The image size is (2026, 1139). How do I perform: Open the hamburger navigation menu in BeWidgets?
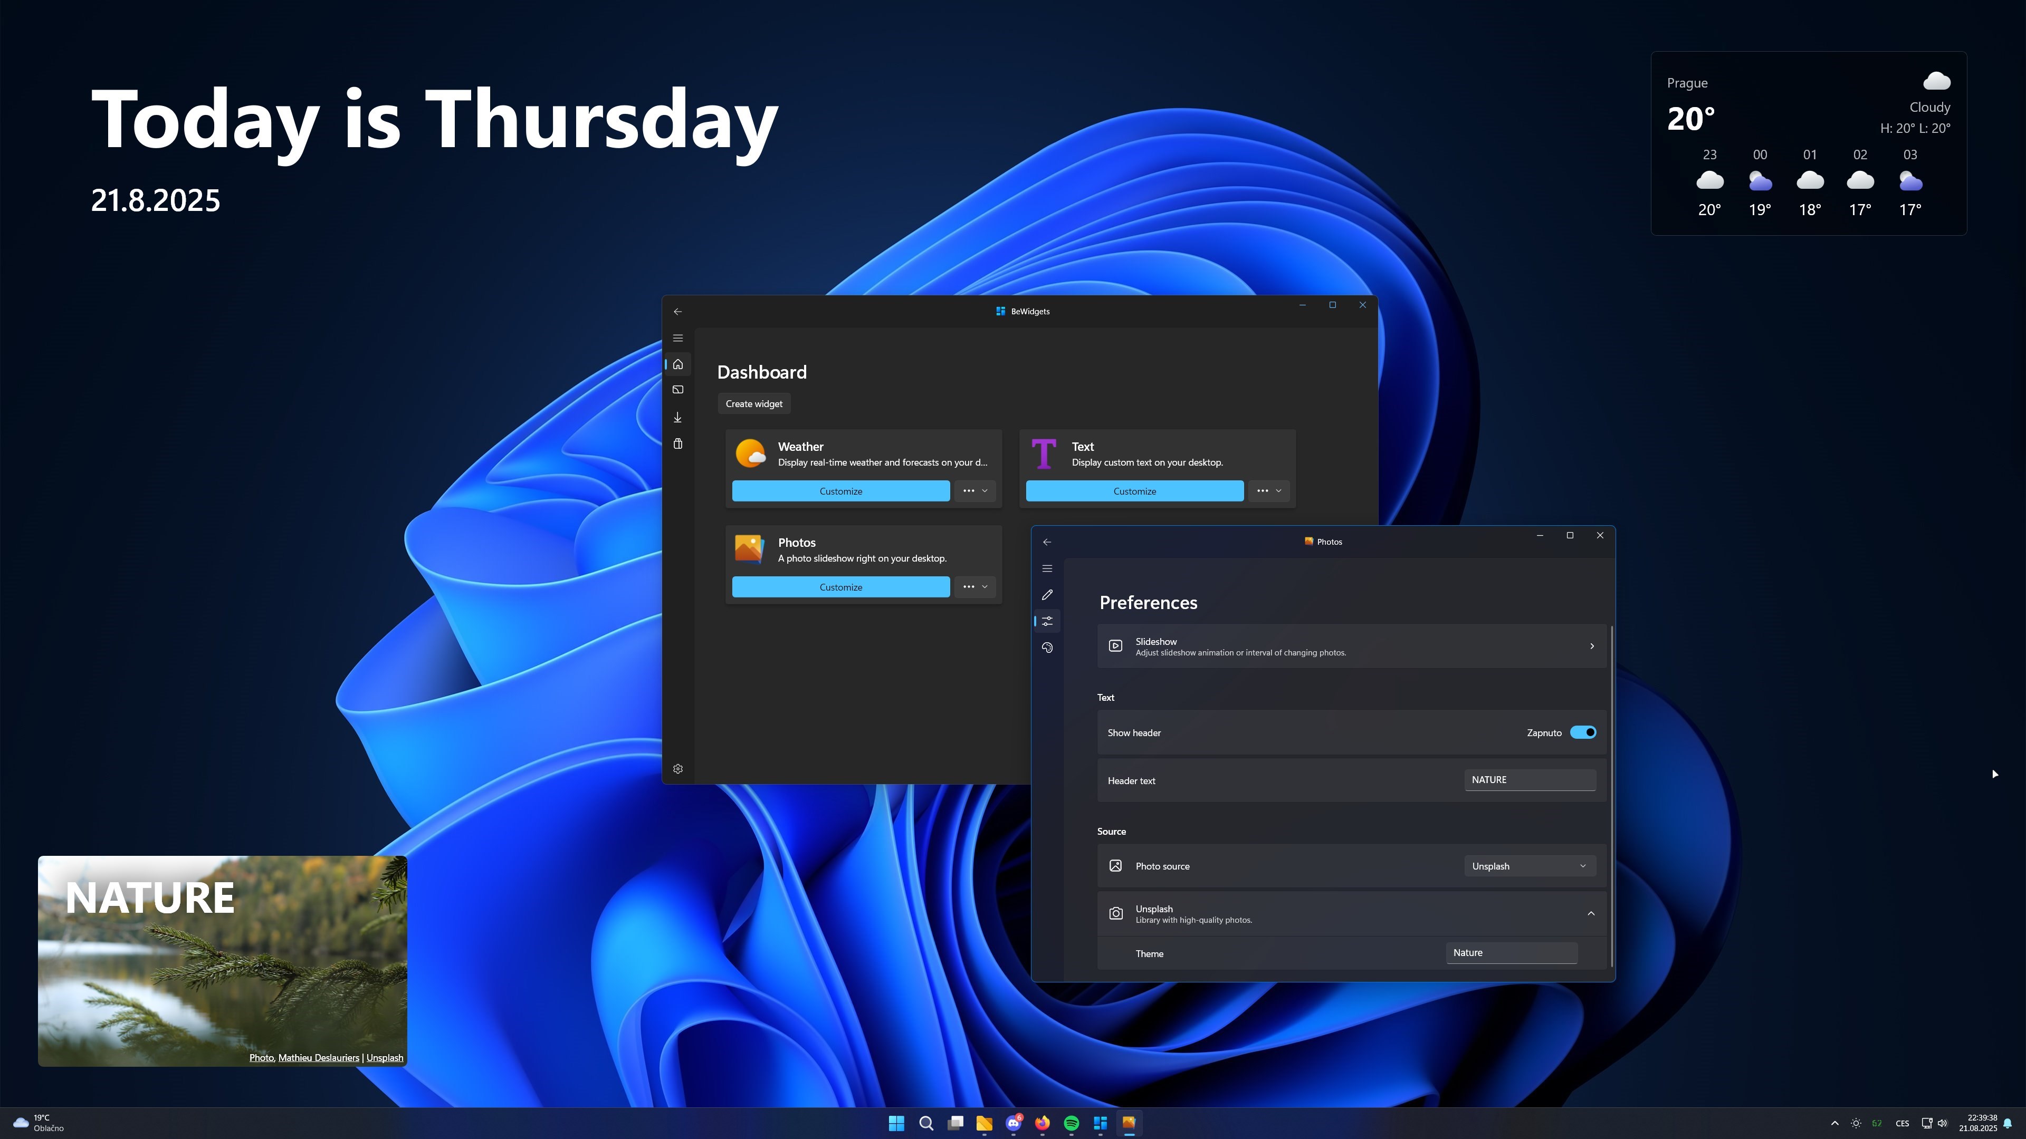678,337
